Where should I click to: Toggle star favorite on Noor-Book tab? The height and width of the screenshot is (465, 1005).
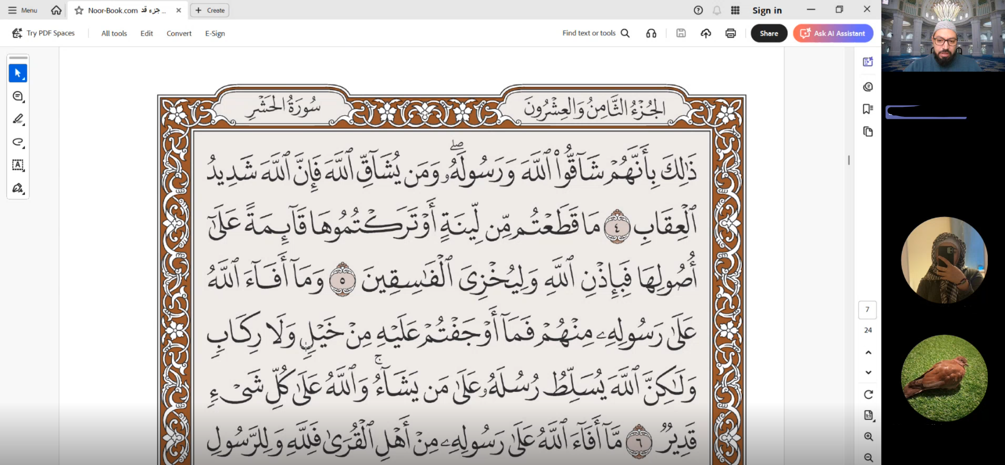tap(79, 10)
